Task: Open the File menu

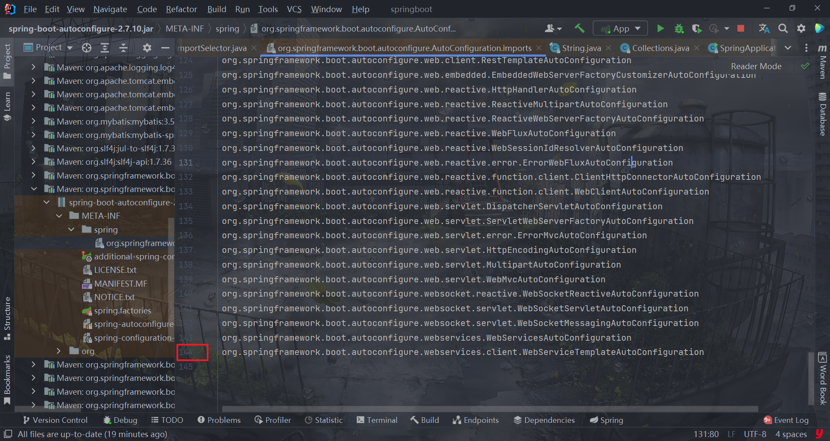Action: coord(30,9)
